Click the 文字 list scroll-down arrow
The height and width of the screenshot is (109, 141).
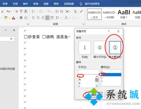pyautogui.click(x=97, y=86)
